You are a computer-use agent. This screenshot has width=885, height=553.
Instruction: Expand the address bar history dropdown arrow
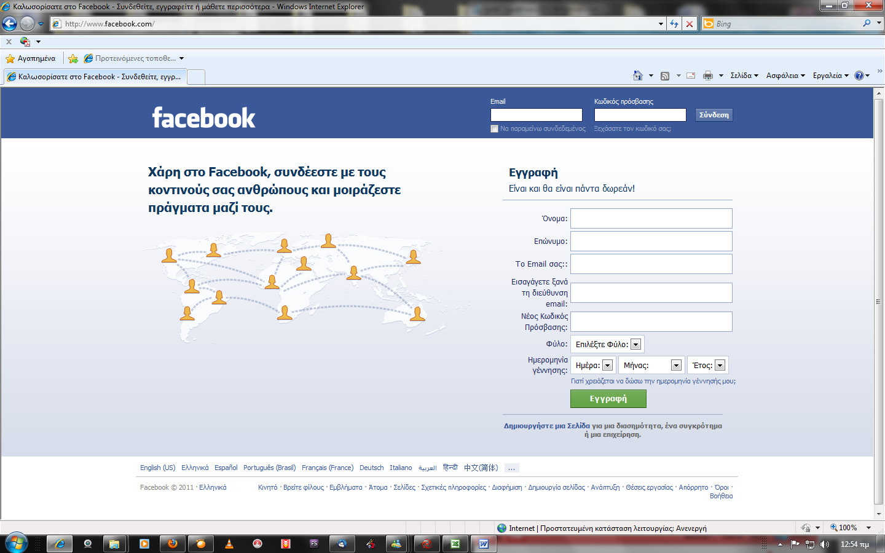(x=661, y=24)
